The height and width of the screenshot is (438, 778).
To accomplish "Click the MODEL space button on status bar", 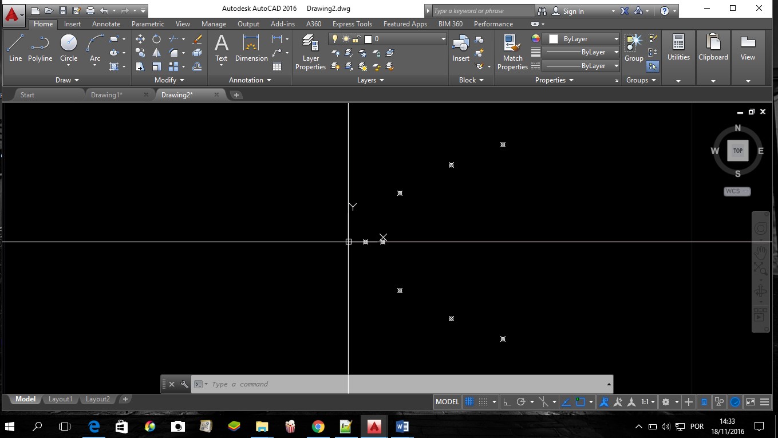I will coord(447,402).
